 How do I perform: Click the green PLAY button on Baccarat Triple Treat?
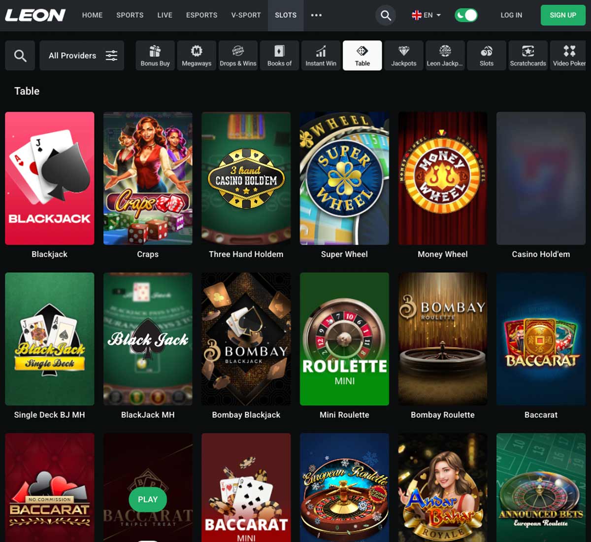(148, 500)
